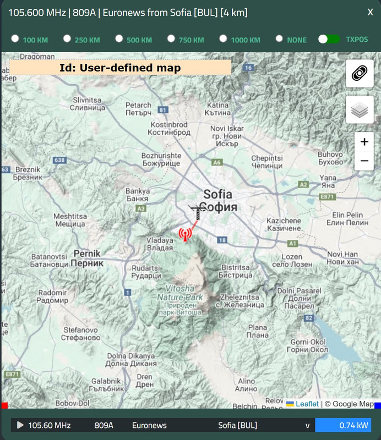Click the route 18 road shield

[222, 240]
